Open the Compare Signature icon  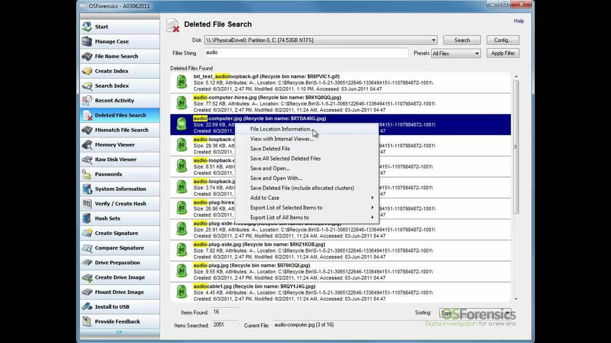87,248
